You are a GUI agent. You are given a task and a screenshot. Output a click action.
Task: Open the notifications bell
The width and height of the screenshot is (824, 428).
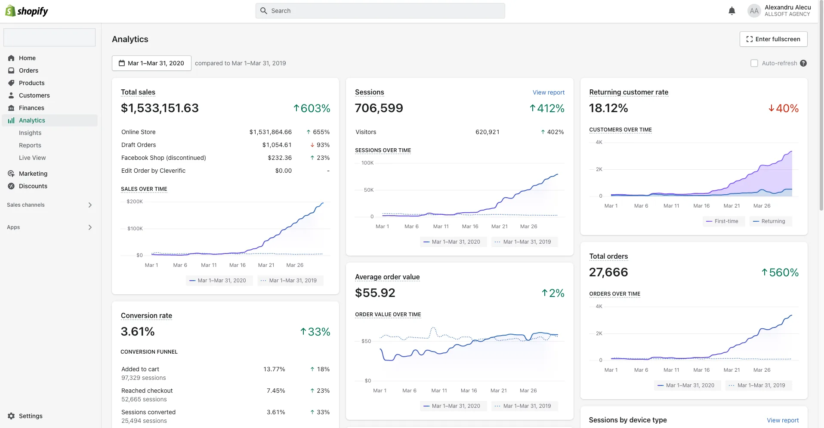click(x=732, y=11)
